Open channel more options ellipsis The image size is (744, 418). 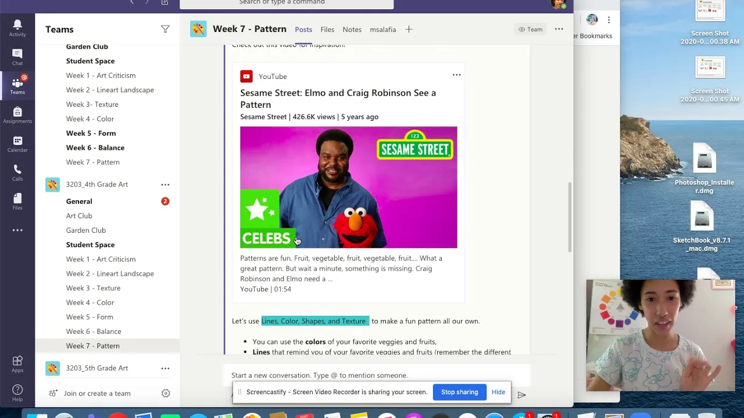pyautogui.click(x=559, y=29)
